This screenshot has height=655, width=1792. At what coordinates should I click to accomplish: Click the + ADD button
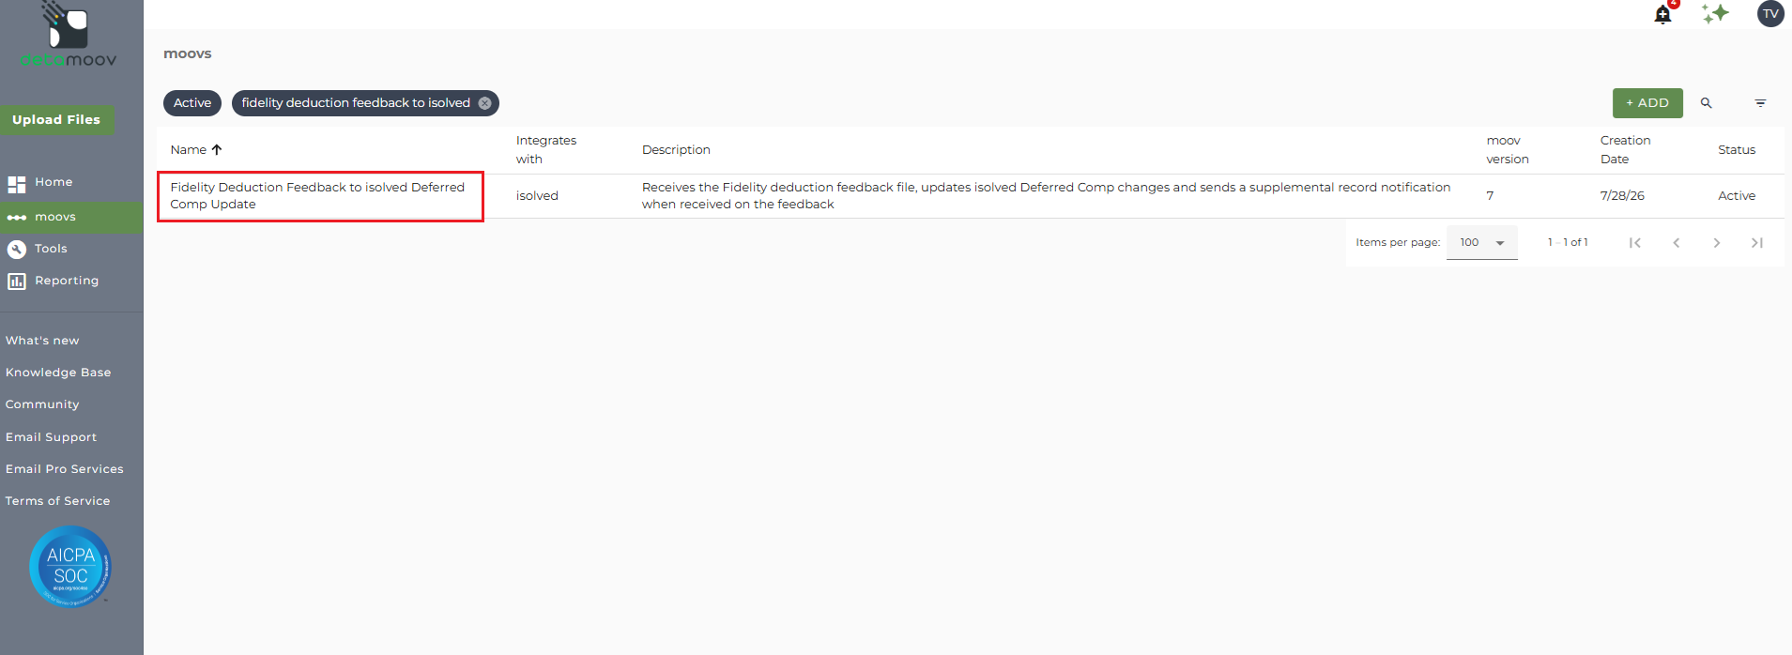pyautogui.click(x=1647, y=103)
